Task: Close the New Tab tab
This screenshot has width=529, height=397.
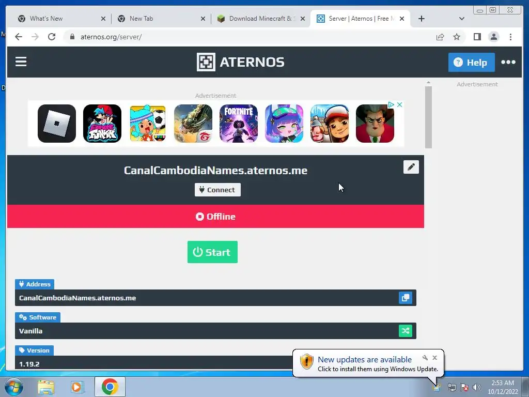Action: point(203,19)
